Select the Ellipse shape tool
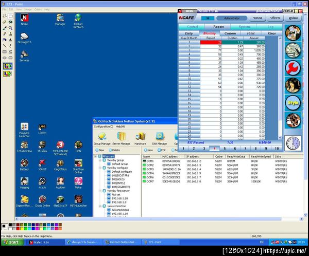The image size is (309, 256). coord(5,58)
